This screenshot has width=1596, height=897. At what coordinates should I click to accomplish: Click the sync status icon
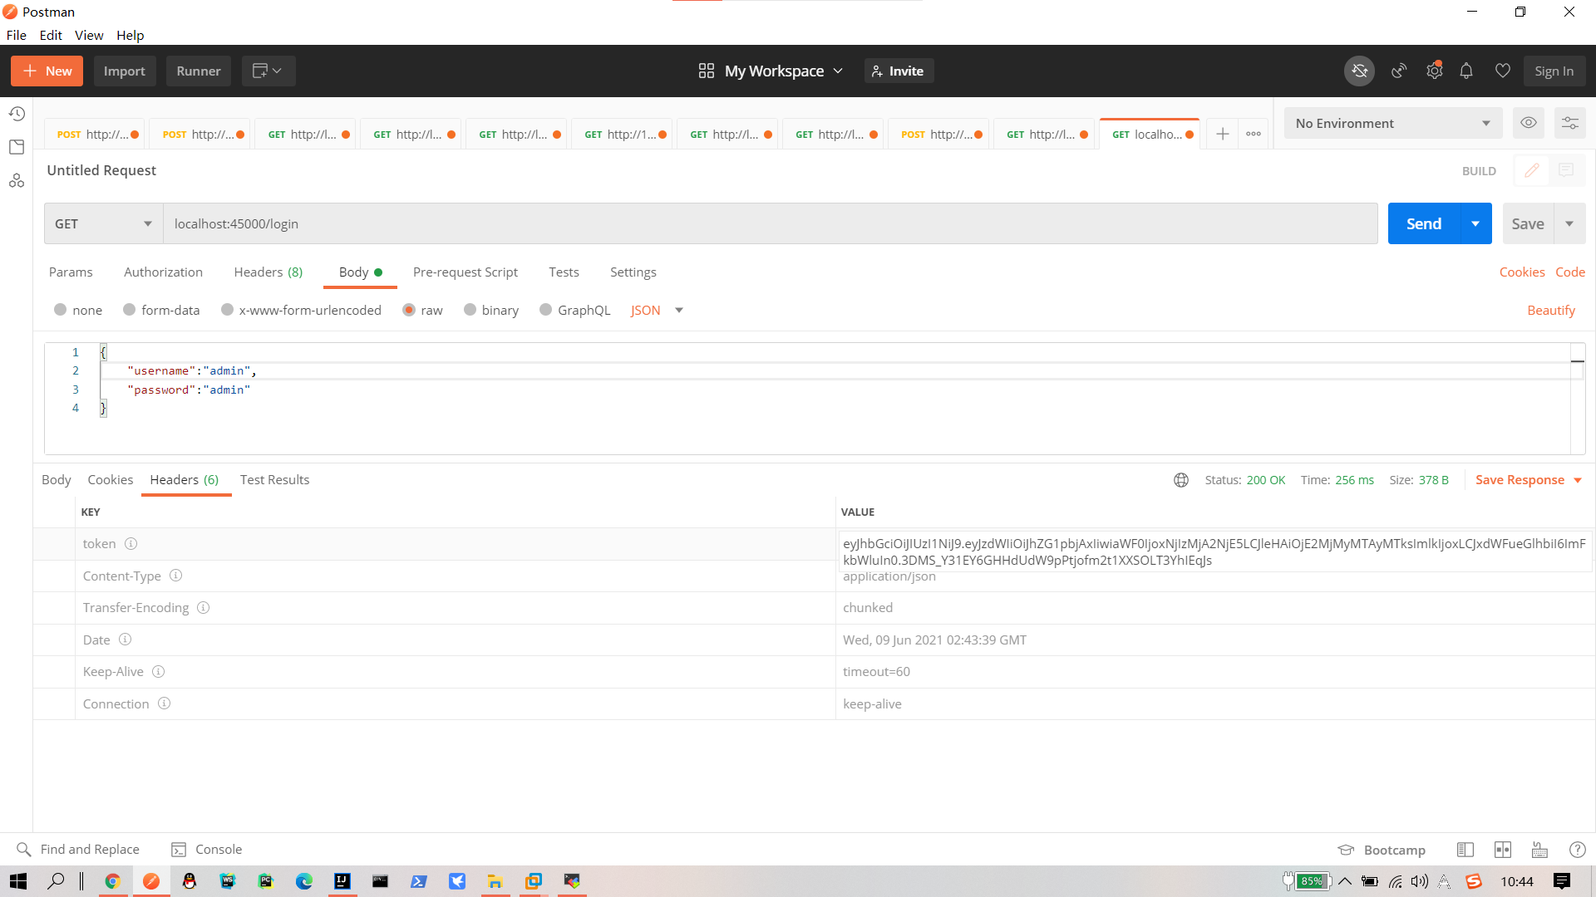pos(1359,71)
